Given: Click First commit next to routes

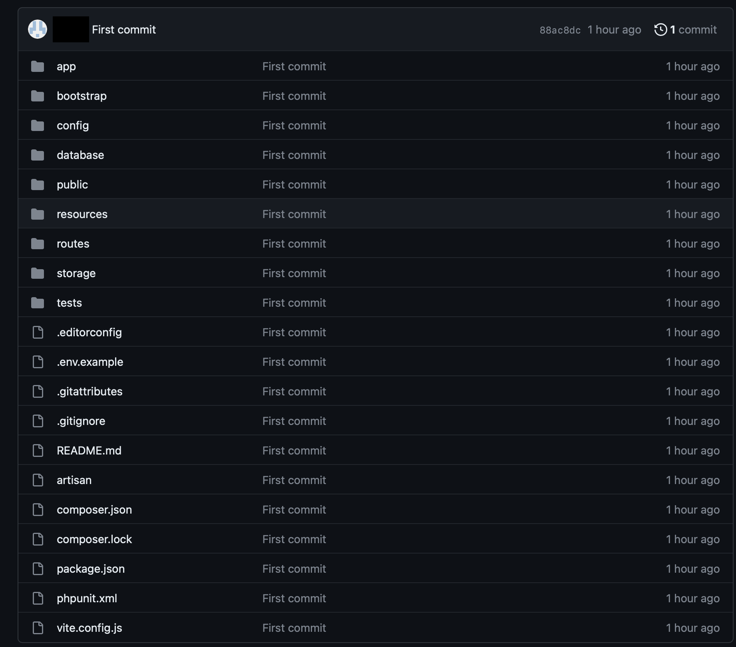Looking at the screenshot, I should pyautogui.click(x=294, y=244).
